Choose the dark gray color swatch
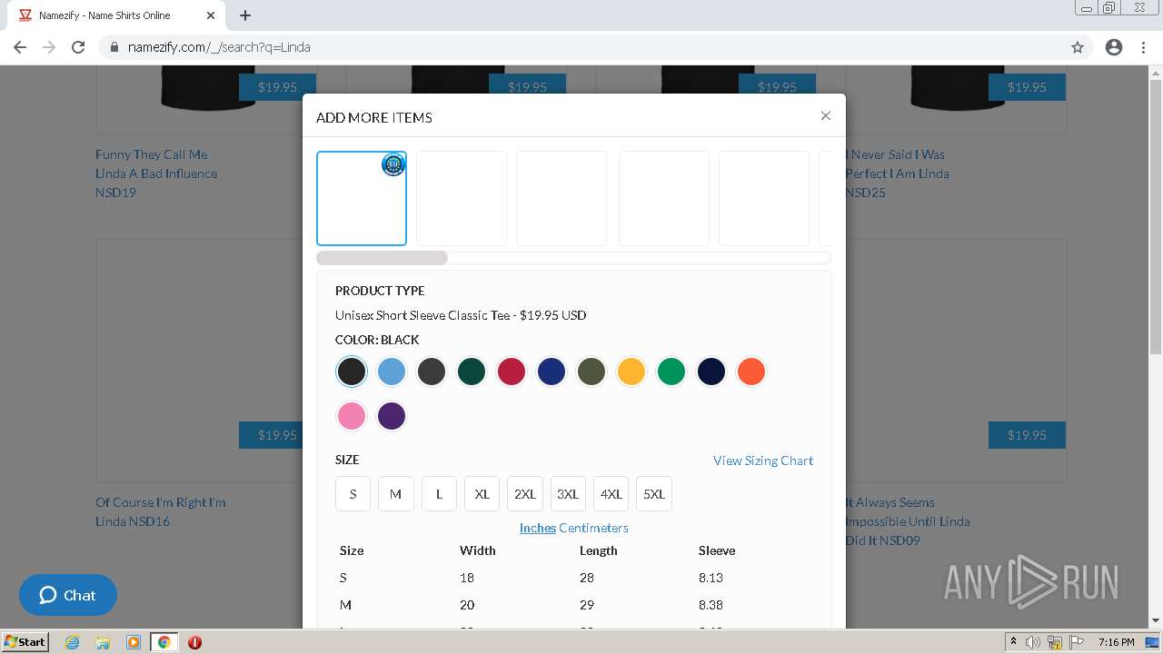Screen dimensions: 1163x654 point(432,372)
